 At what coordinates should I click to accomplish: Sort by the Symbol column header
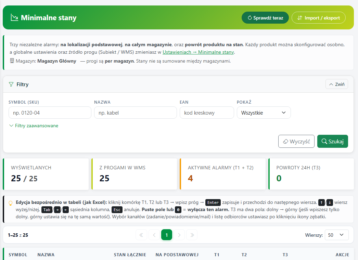pyautogui.click(x=18, y=255)
